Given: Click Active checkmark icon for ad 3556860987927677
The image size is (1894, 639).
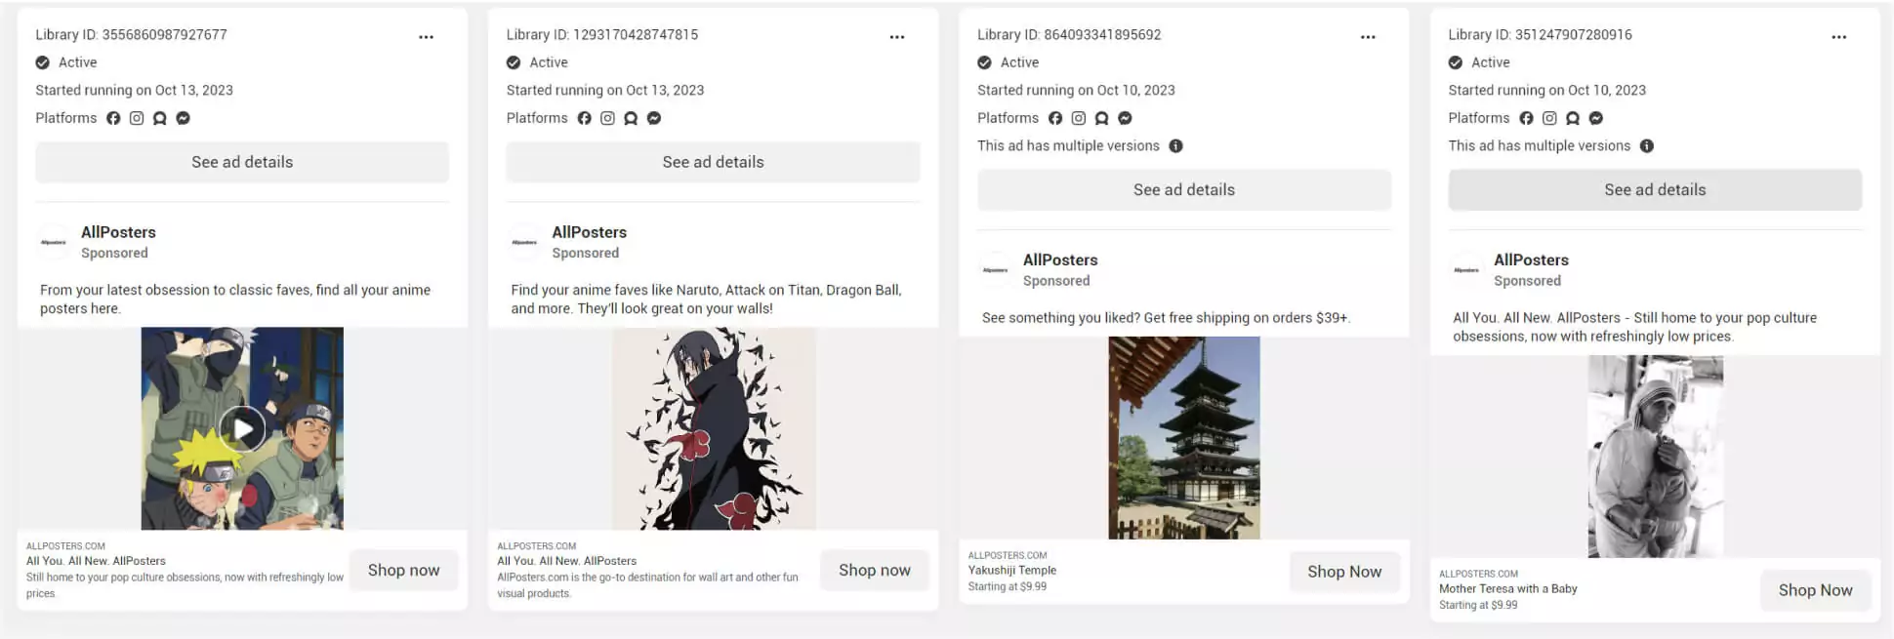Looking at the screenshot, I should coord(43,62).
